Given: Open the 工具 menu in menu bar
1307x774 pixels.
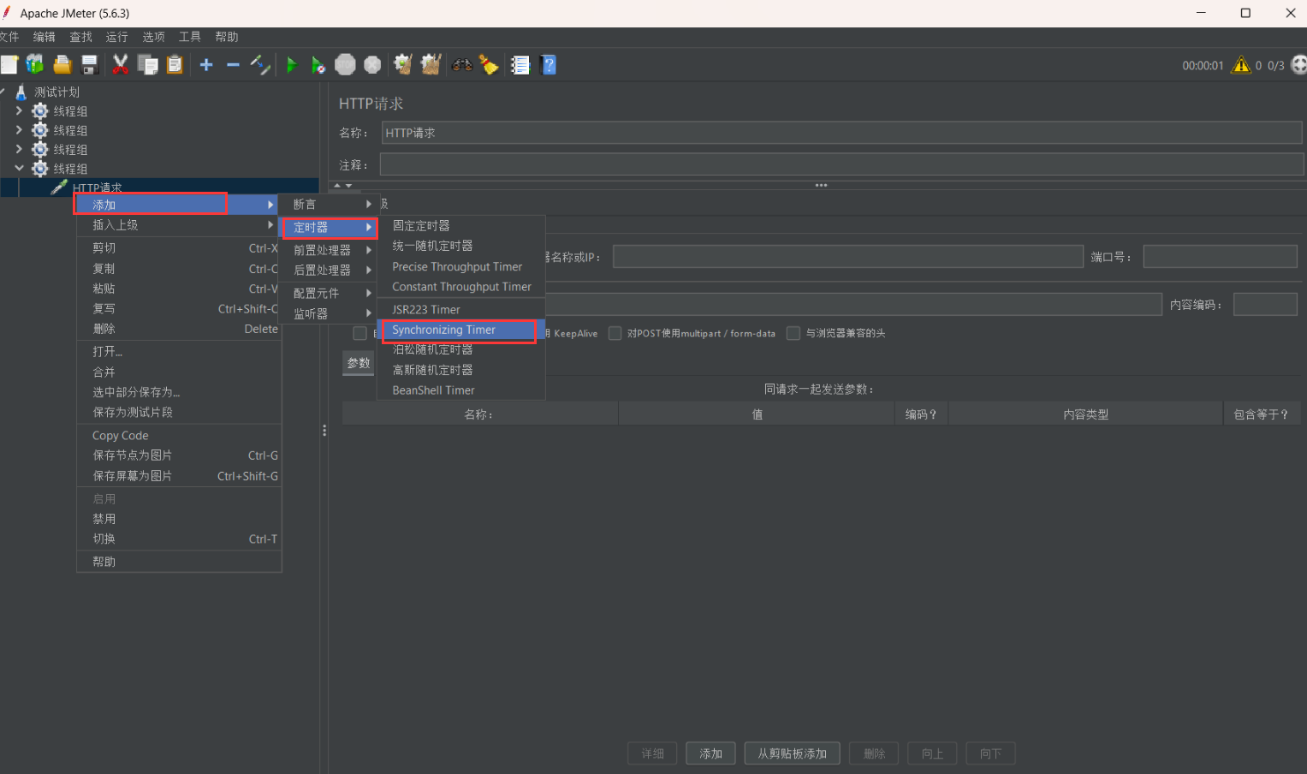Looking at the screenshot, I should click(190, 37).
